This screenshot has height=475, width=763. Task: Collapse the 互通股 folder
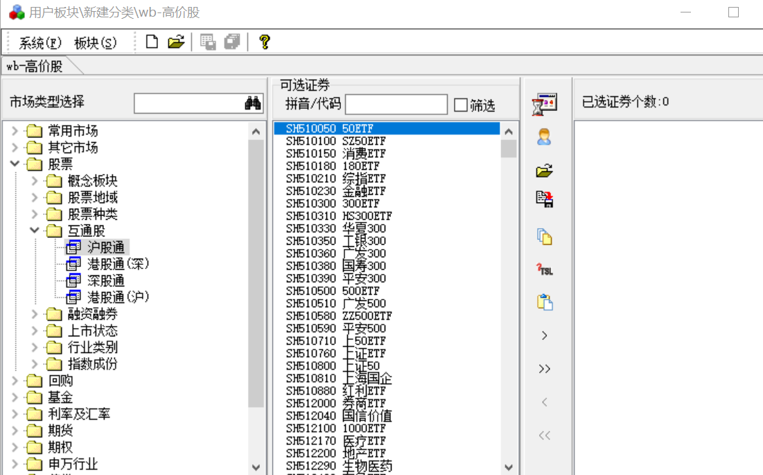coord(34,231)
